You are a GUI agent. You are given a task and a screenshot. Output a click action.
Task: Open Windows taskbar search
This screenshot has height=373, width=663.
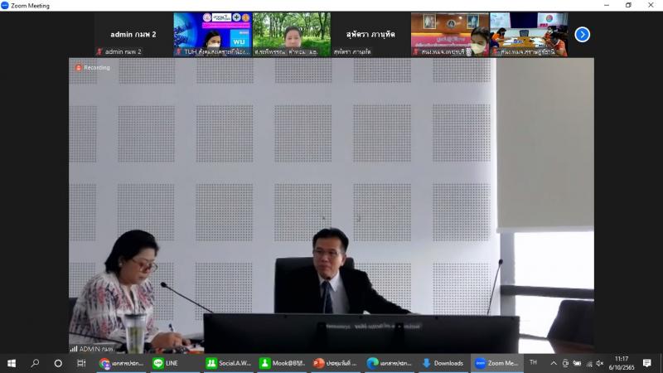(35, 363)
